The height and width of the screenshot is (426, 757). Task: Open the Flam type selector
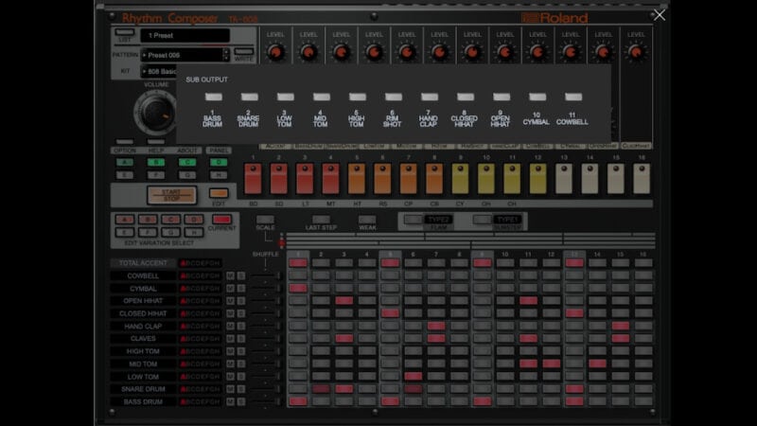pos(438,220)
